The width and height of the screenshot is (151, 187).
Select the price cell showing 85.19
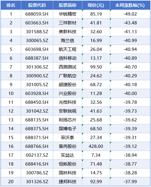(96, 14)
